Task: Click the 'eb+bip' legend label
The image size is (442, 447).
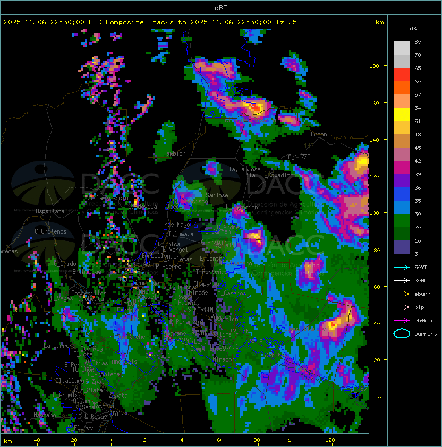Action: (424, 321)
